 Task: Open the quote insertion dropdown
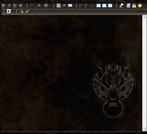121,6
